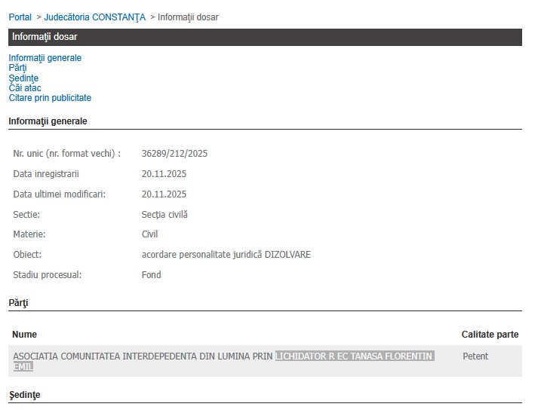The image size is (541, 416).
Task: Click the Petent cell in parties table
Action: tap(475, 356)
